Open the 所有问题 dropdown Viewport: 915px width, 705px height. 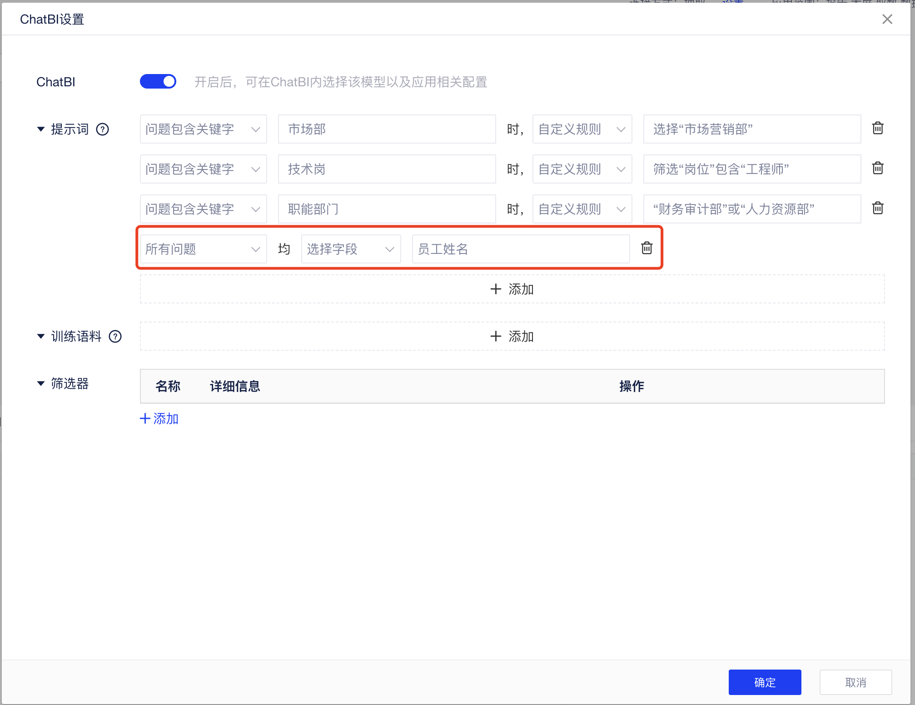[203, 249]
